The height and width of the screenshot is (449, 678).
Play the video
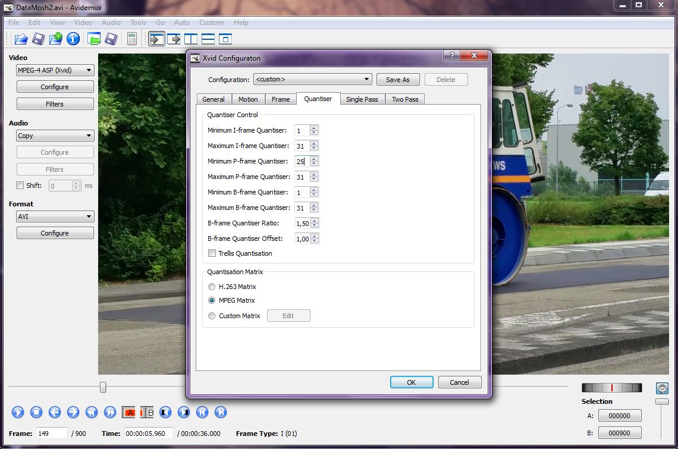(x=18, y=412)
